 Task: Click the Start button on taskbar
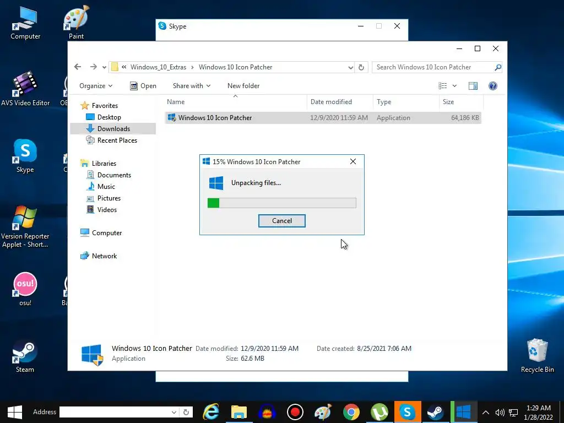coord(15,412)
